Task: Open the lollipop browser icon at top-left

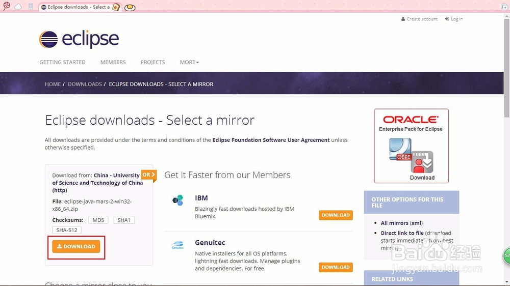Action: [x=7, y=6]
